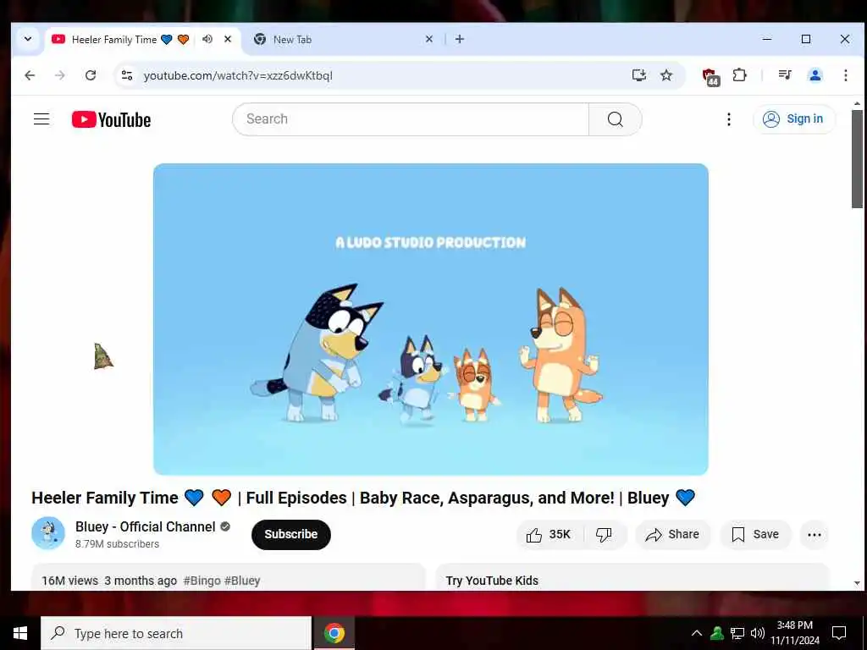
Task: Click the #Bluey hashtag
Action: pyautogui.click(x=242, y=581)
